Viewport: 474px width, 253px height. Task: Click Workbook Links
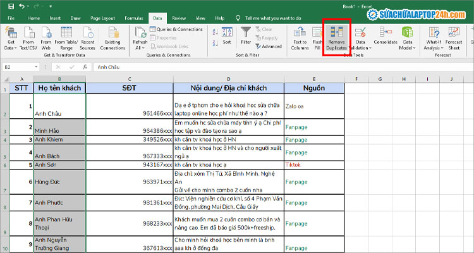(x=169, y=46)
